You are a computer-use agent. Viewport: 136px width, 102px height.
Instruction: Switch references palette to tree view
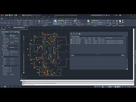[125, 36]
